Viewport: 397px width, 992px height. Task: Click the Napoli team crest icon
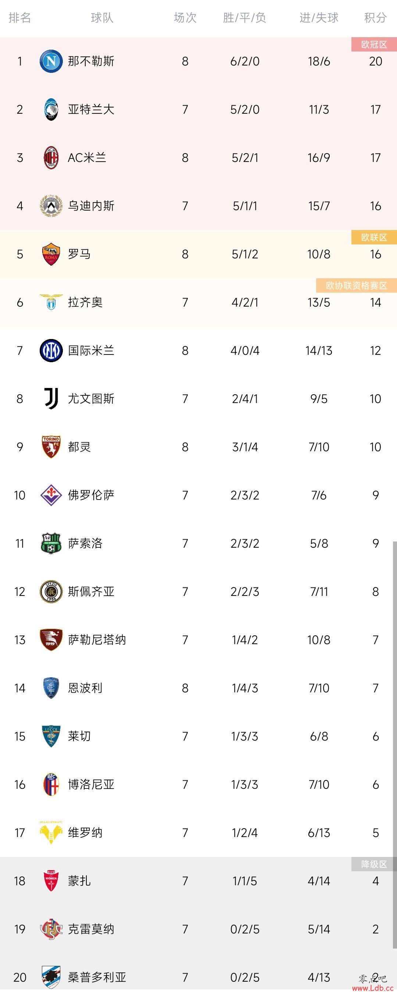[x=51, y=61]
